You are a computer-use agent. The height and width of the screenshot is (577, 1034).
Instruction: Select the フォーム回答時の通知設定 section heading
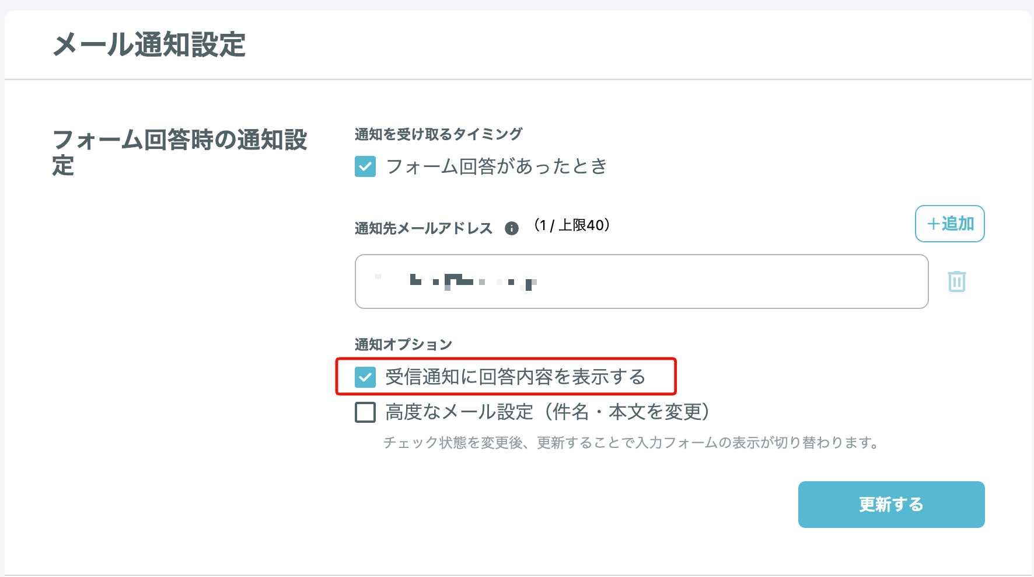[x=179, y=152]
